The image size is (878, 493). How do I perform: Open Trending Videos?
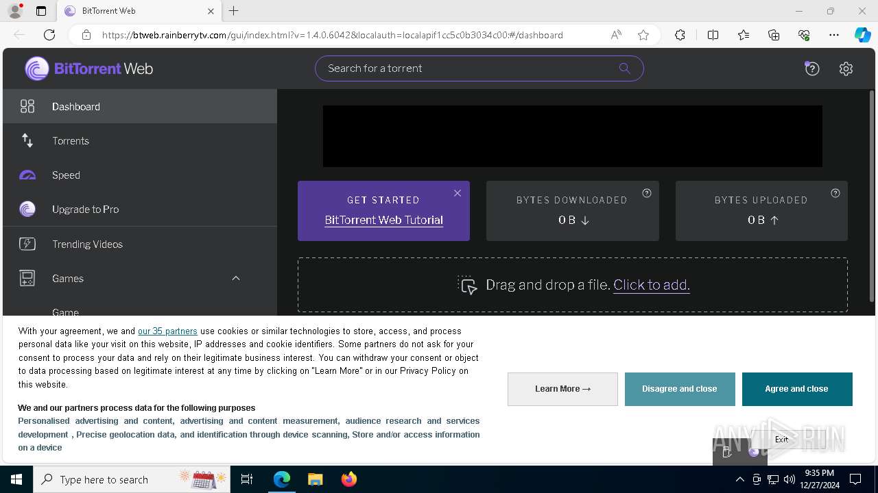tap(140, 244)
